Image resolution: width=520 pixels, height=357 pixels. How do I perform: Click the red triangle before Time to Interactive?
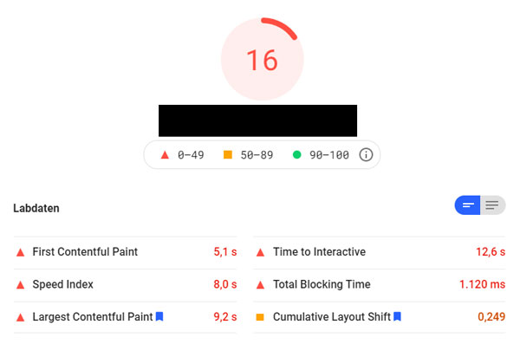click(x=259, y=252)
